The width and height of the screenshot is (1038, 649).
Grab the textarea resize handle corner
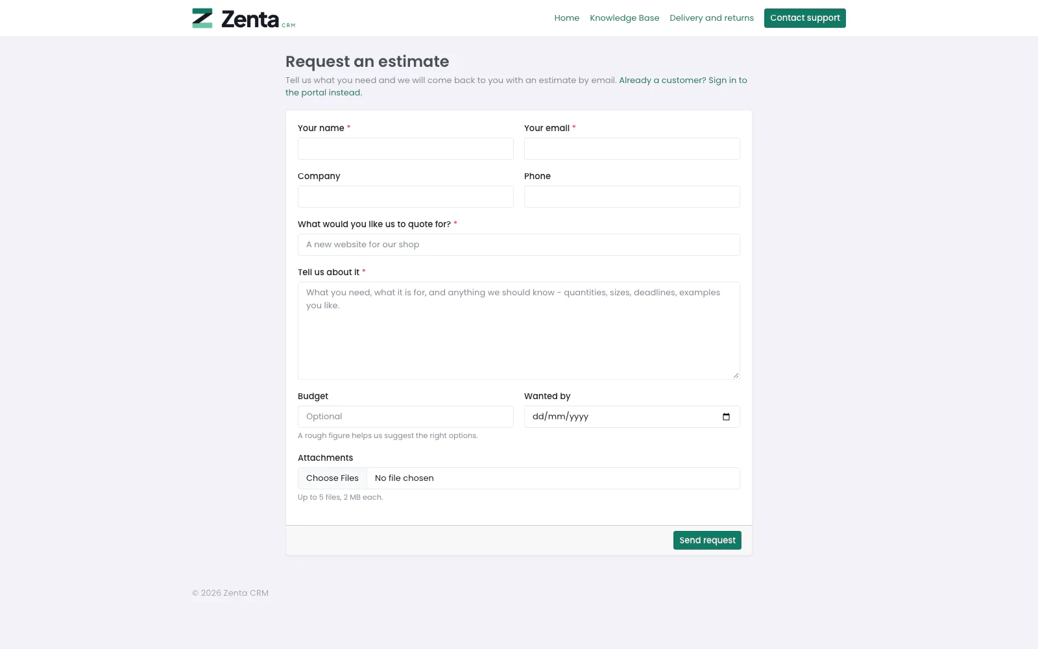click(x=736, y=375)
